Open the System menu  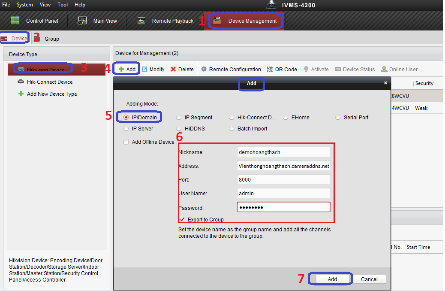(25, 5)
